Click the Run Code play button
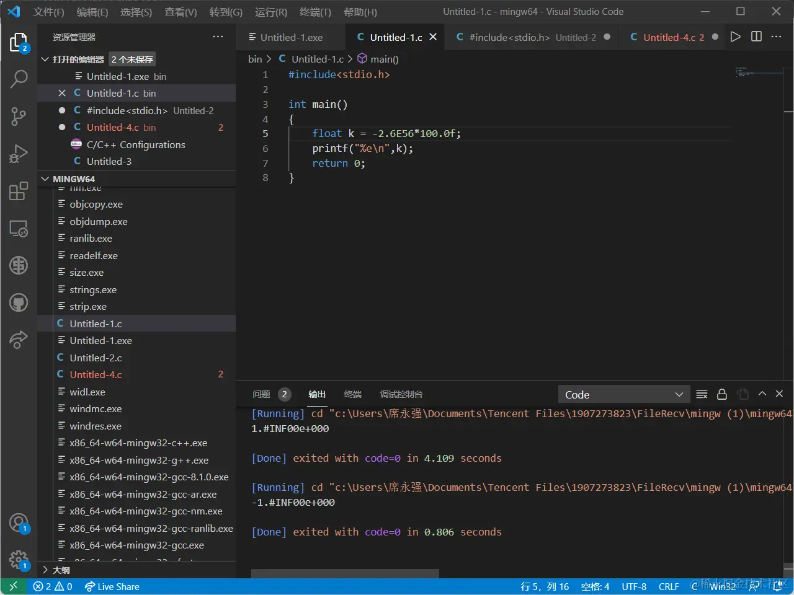Viewport: 794px width, 595px height. pyautogui.click(x=735, y=37)
